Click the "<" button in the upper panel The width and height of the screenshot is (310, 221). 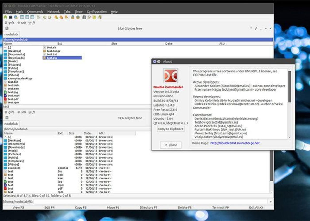click(x=270, y=29)
